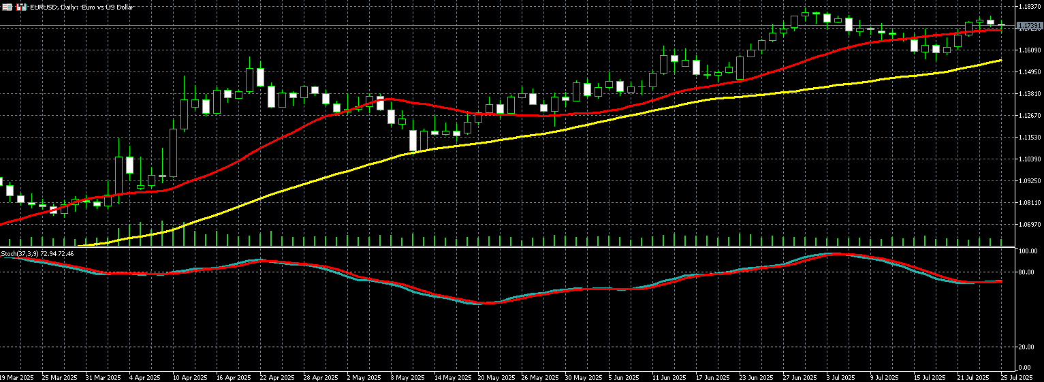Click the 1.18370 price scale label
This screenshot has width=1044, height=382.
1028,6
